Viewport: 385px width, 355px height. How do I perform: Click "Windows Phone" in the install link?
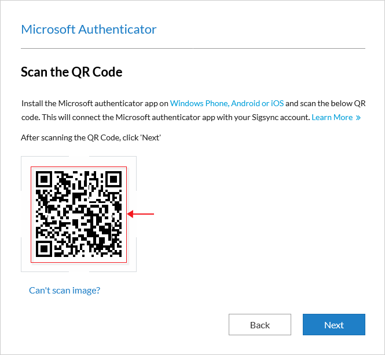pyautogui.click(x=199, y=103)
